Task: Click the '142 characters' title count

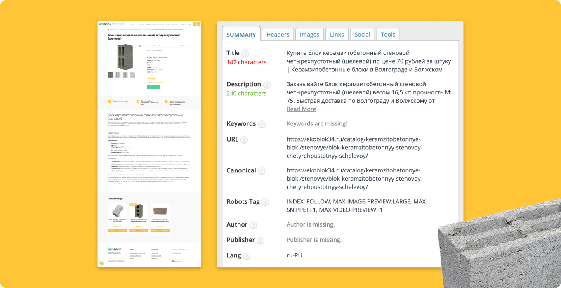Action: [x=246, y=62]
